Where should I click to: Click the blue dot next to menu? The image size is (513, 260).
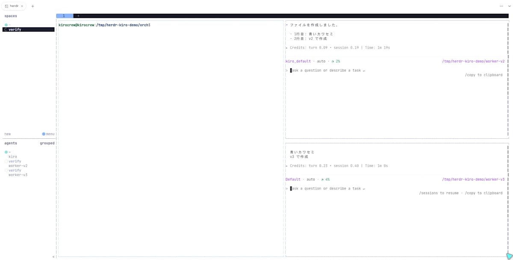pyautogui.click(x=44, y=134)
